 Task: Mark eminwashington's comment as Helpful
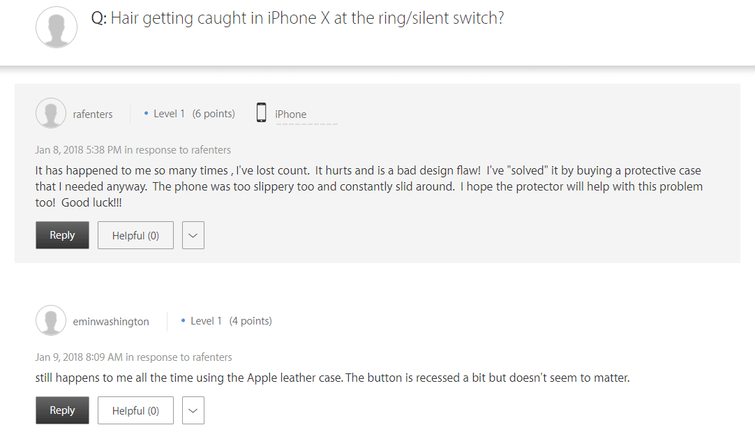click(x=135, y=410)
